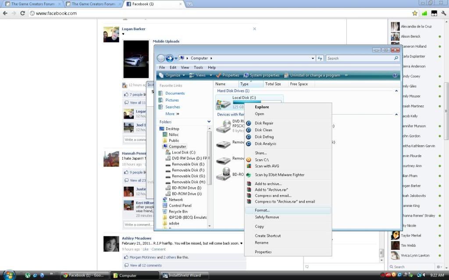Click the Disk Defrag icon in context menu
449x280 pixels.
click(x=249, y=137)
